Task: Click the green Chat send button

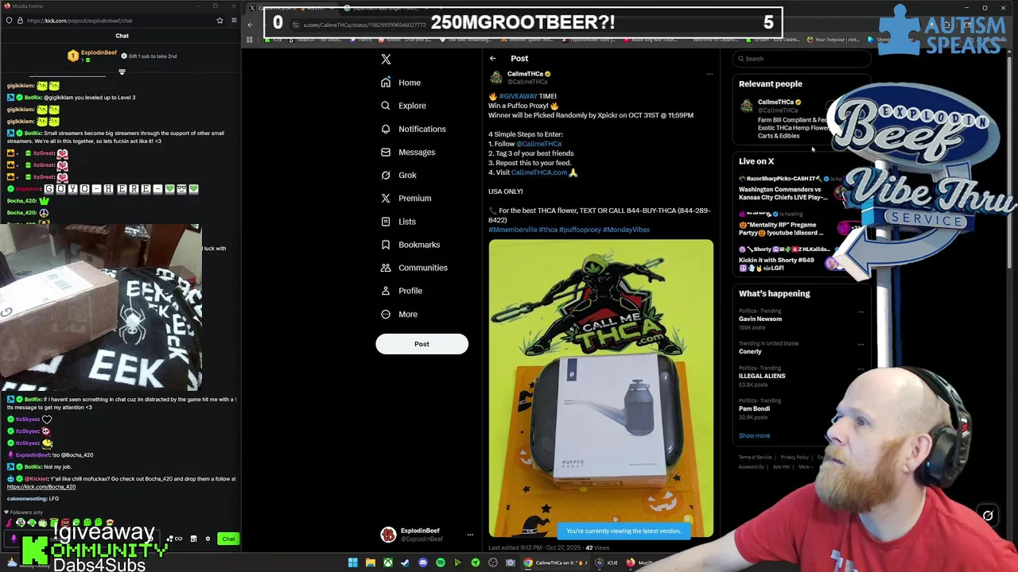Action: click(x=228, y=539)
